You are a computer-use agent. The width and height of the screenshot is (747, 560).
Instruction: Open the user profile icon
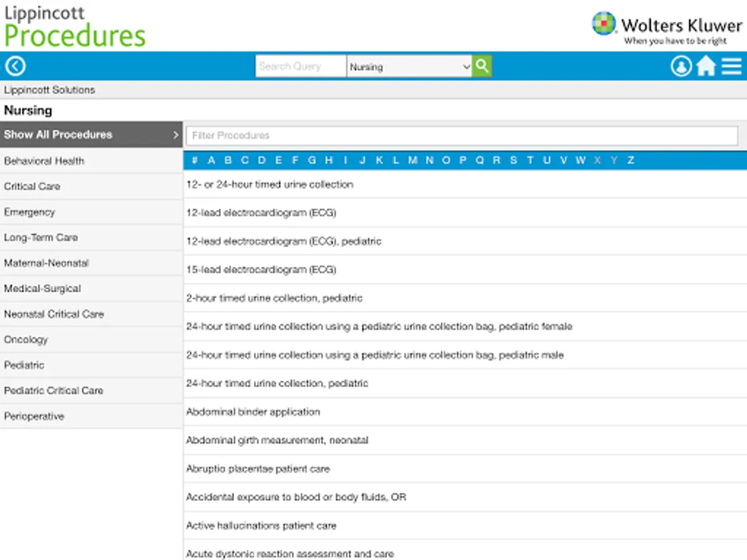click(681, 66)
